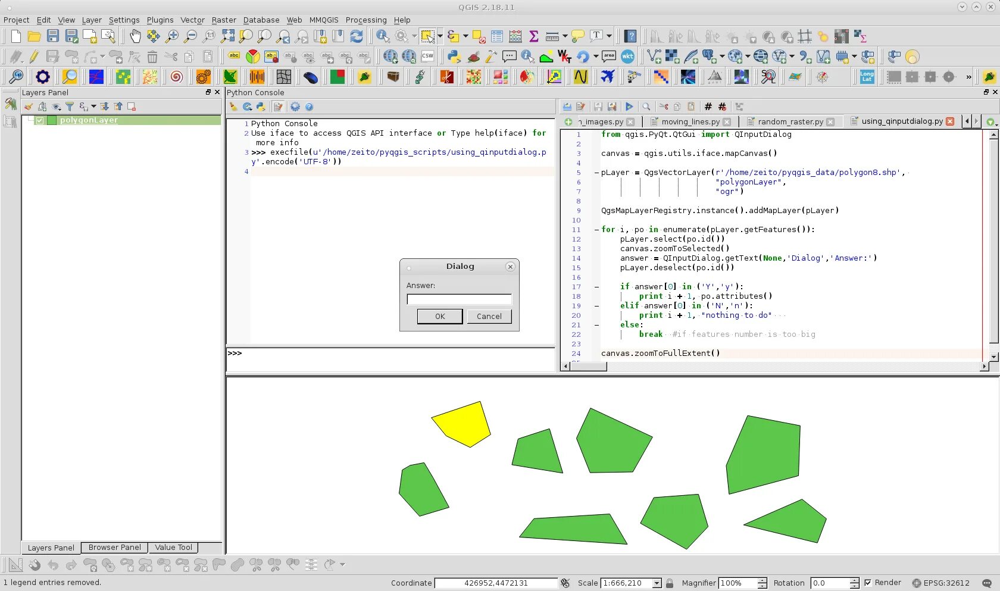Expand the Measure tool dropdown arrow
This screenshot has height=591, width=1000.
coord(564,36)
